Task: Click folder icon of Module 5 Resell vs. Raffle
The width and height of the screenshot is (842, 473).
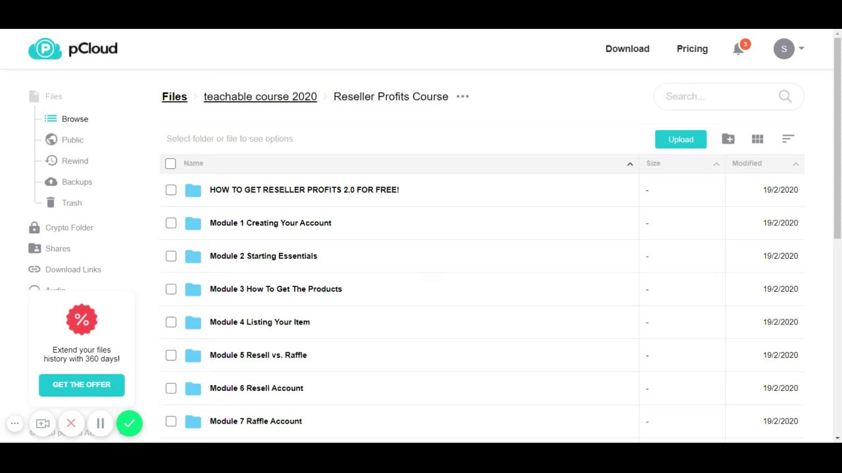Action: (193, 355)
